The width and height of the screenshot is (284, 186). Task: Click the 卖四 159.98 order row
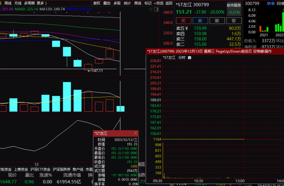point(209,33)
